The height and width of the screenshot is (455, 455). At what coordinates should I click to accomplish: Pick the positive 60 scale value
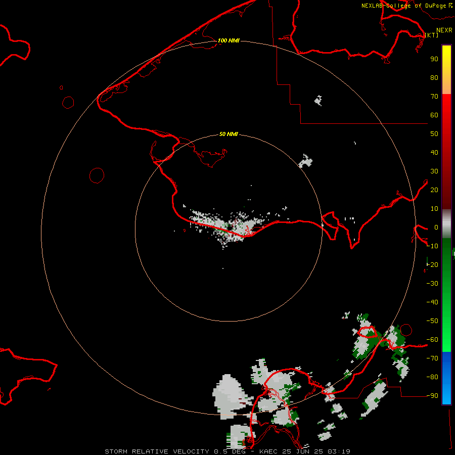[x=434, y=115]
